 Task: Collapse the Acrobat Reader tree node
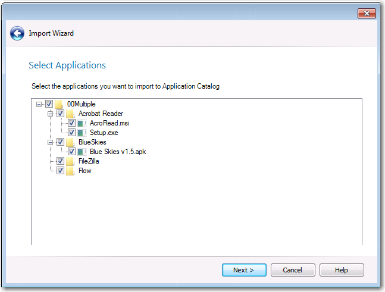(x=51, y=114)
